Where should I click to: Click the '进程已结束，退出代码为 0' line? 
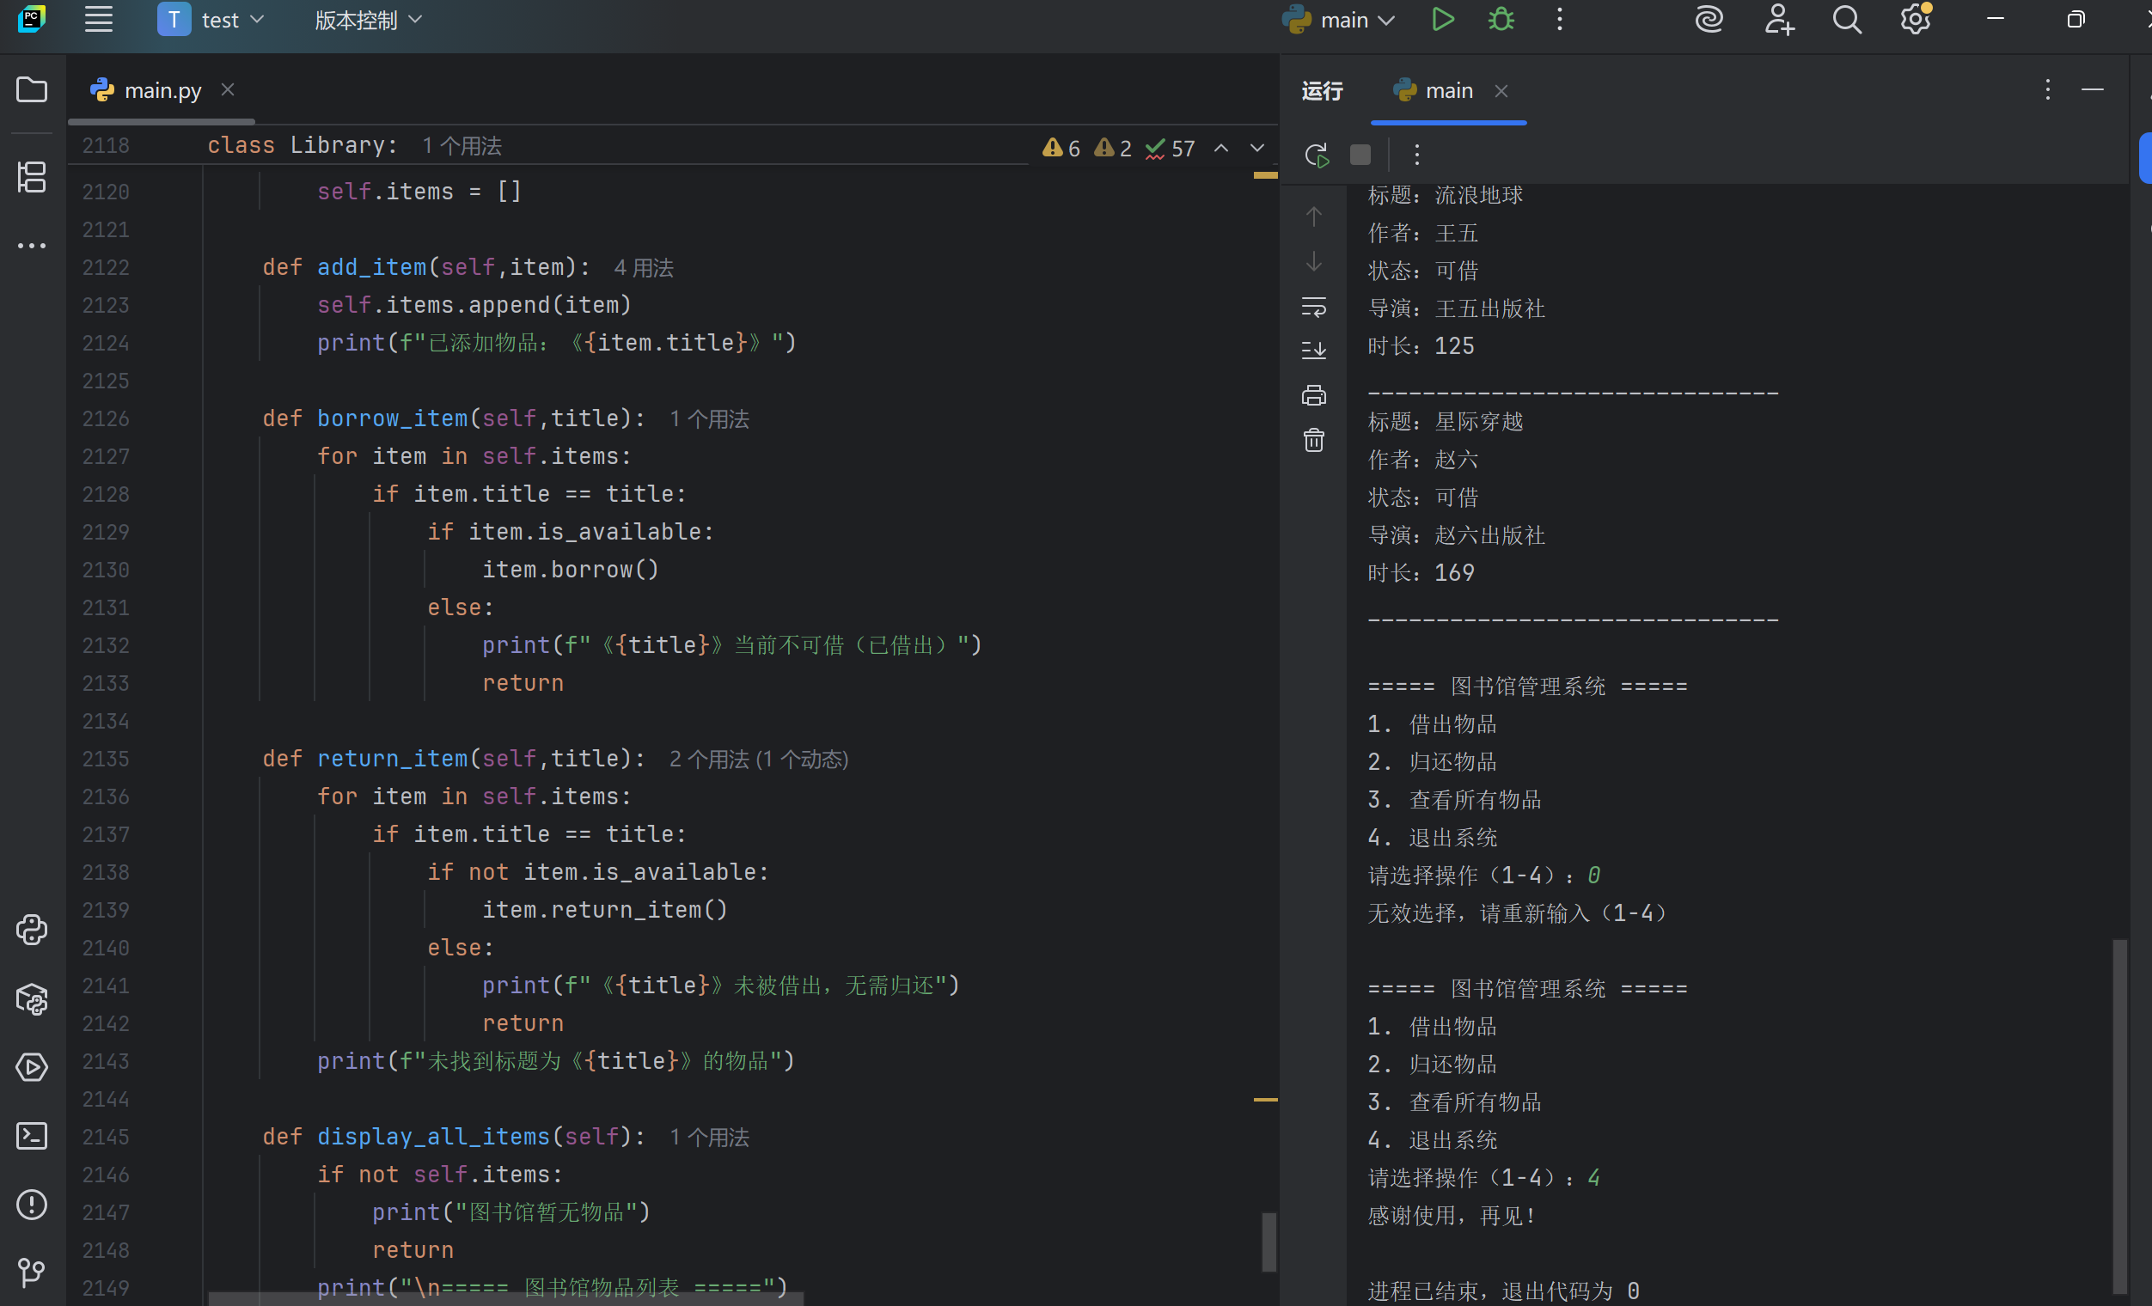click(1503, 1291)
